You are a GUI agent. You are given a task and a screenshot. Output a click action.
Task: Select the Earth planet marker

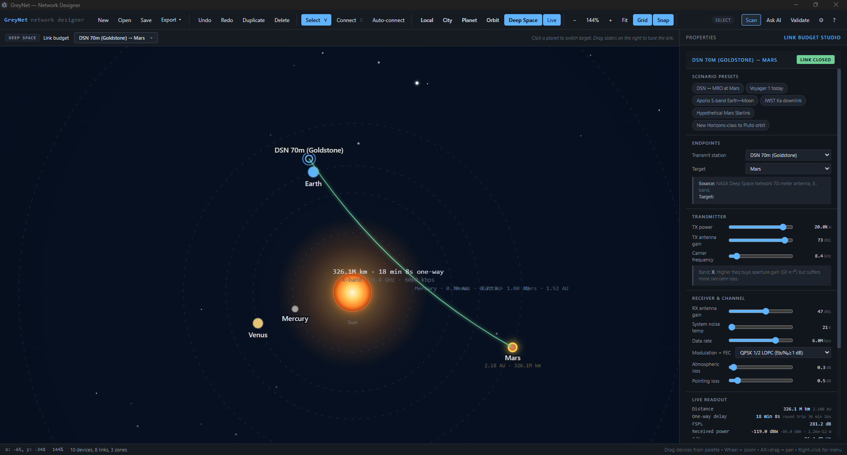[x=313, y=172]
